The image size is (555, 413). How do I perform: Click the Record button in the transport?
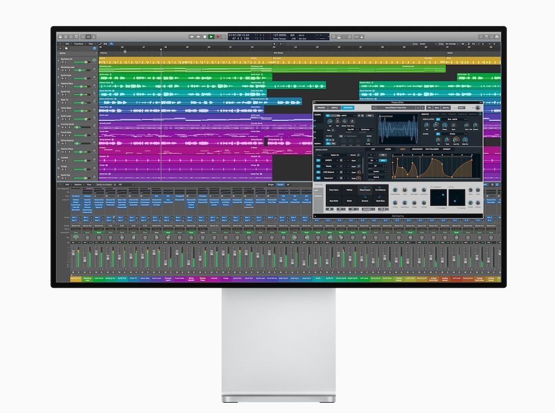click(x=217, y=36)
